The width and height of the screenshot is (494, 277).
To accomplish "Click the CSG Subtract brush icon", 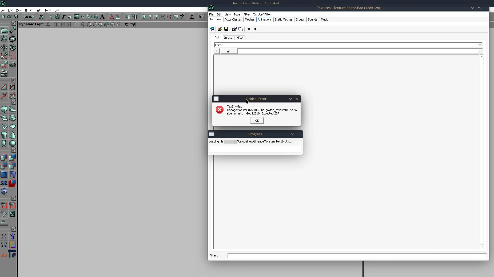I will [x=13, y=157].
